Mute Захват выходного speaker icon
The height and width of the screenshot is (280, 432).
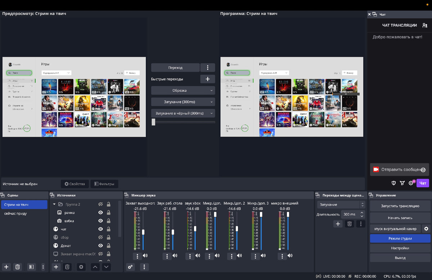(x=145, y=256)
